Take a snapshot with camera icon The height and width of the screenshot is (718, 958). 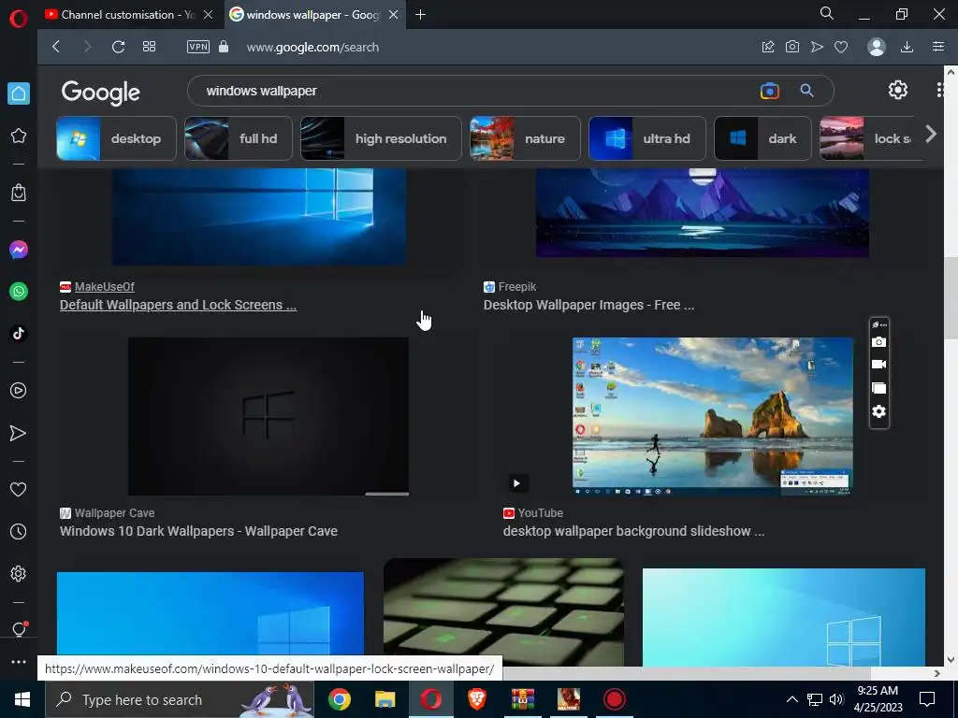tap(792, 47)
